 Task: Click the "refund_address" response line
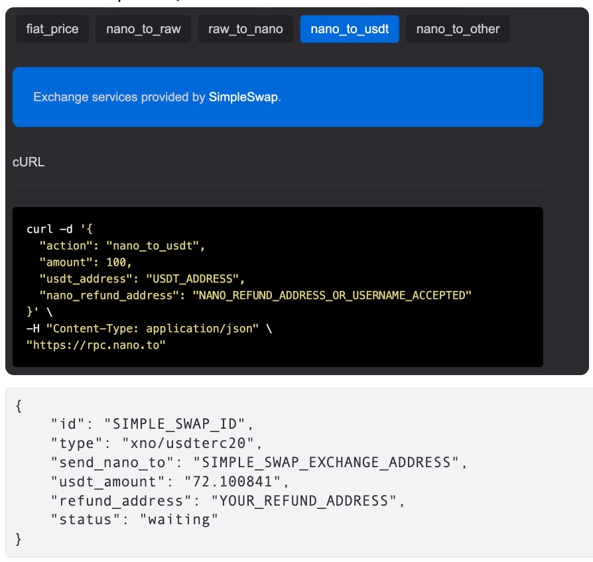click(228, 501)
